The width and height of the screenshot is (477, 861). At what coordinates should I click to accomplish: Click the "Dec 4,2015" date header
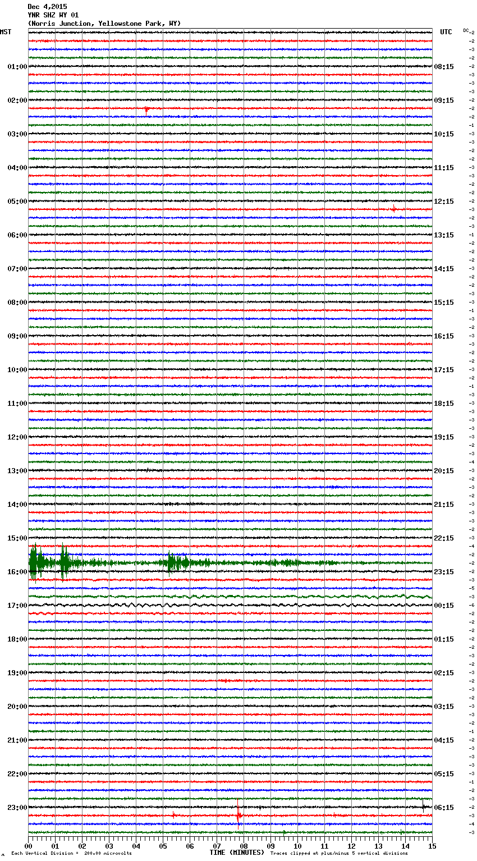(x=47, y=7)
